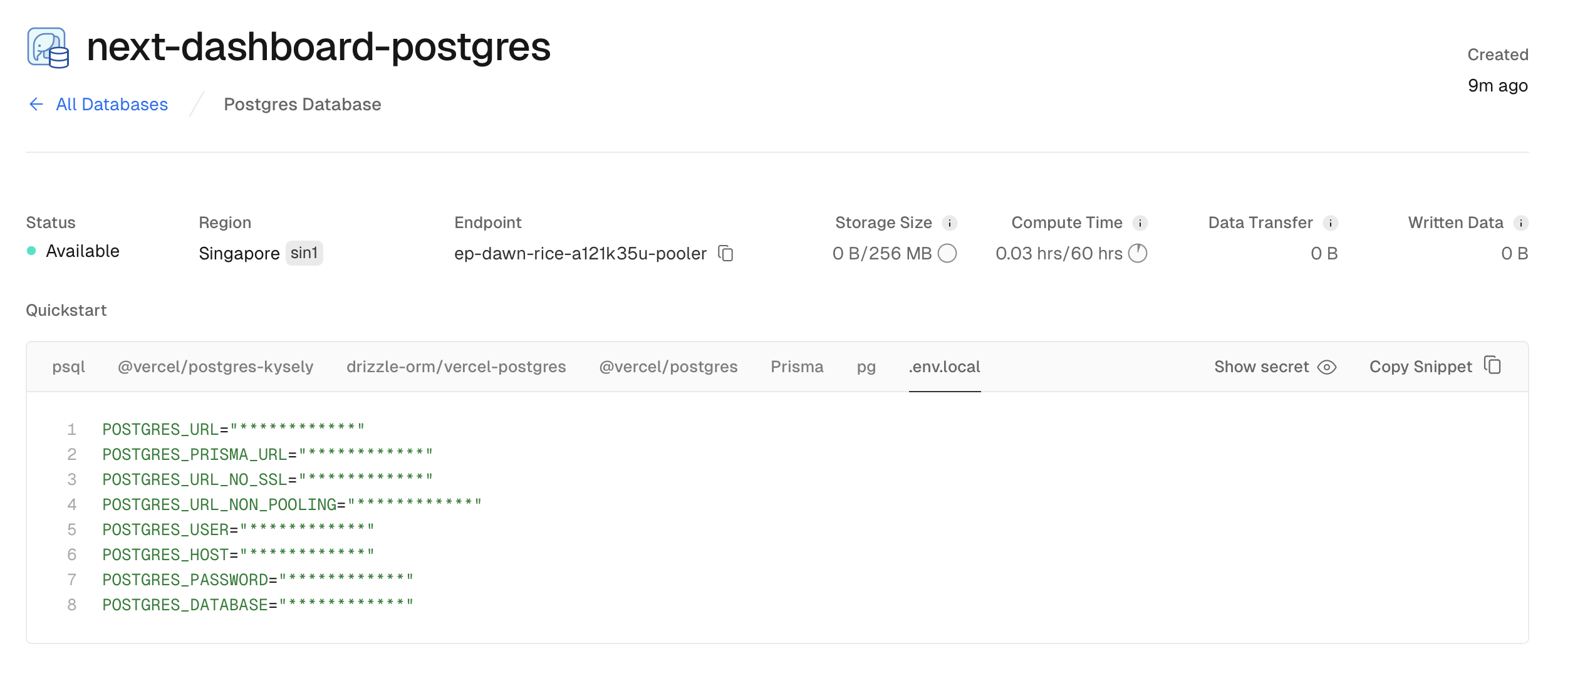Click the Storage Size info icon
1585x688 pixels.
point(950,223)
